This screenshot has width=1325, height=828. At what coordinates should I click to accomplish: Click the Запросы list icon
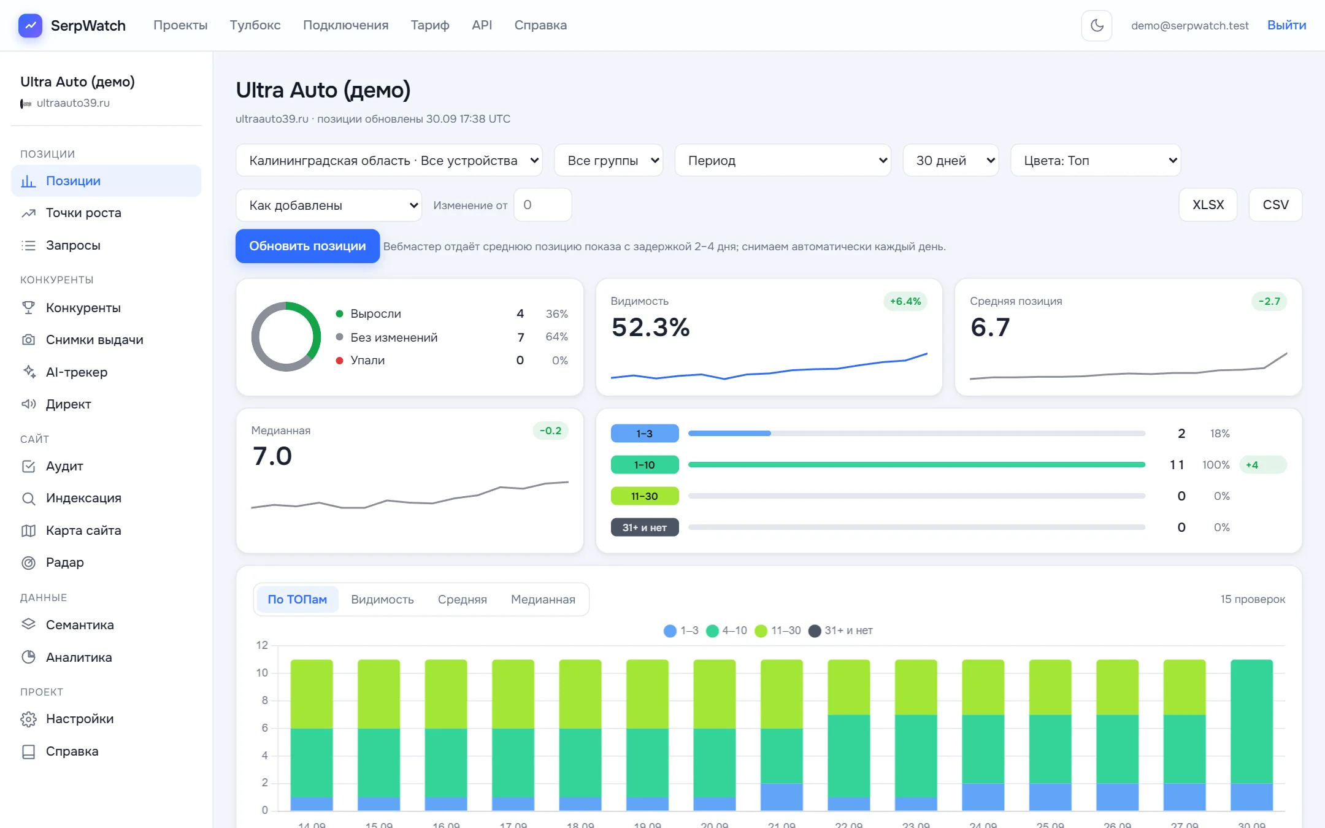28,245
